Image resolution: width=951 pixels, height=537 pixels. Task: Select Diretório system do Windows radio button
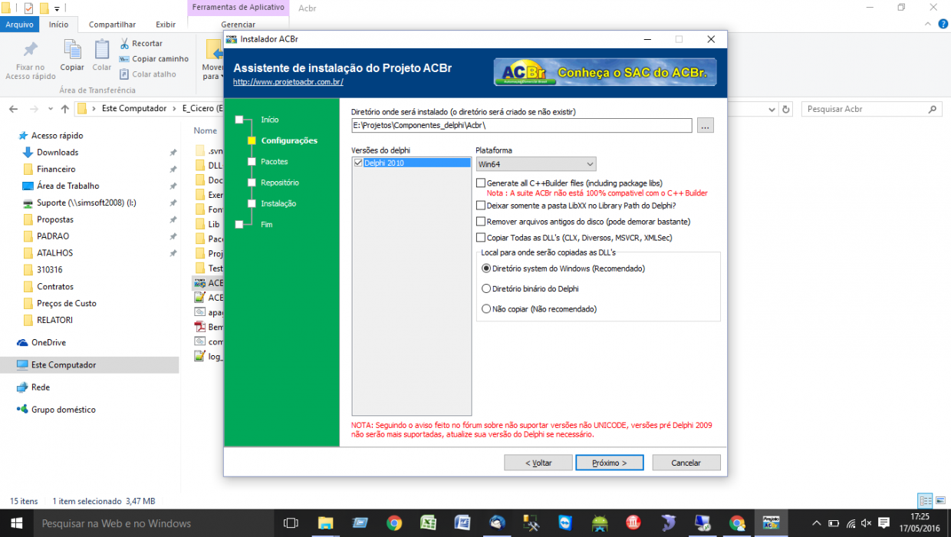(x=486, y=268)
